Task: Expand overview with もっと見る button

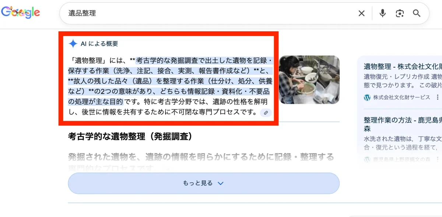Action: 203,183
